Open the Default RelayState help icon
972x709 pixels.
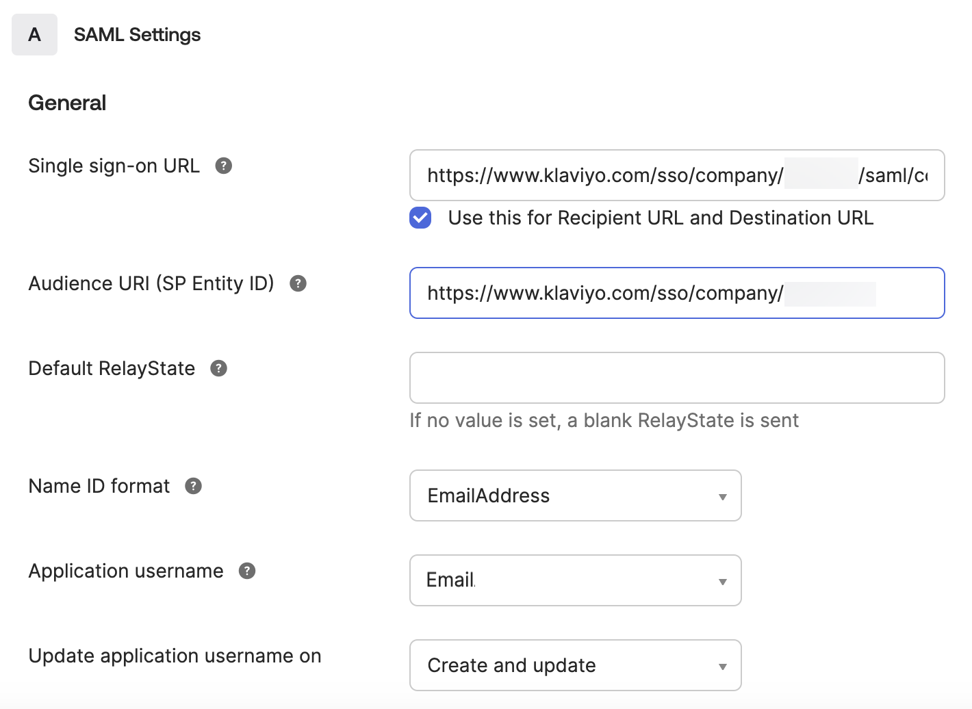coord(218,368)
